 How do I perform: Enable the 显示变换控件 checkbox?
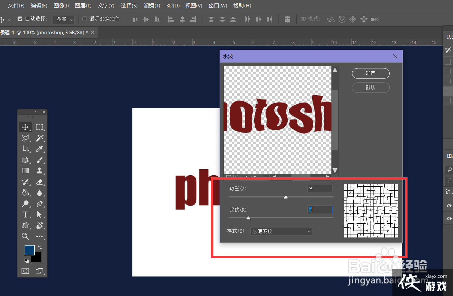pyautogui.click(x=85, y=19)
